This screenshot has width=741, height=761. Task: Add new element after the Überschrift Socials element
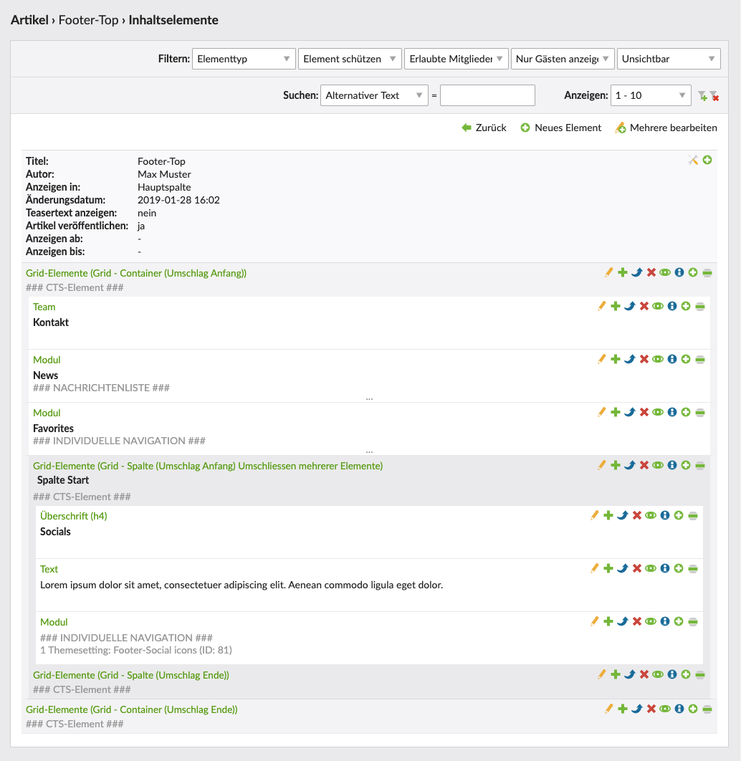tap(679, 515)
